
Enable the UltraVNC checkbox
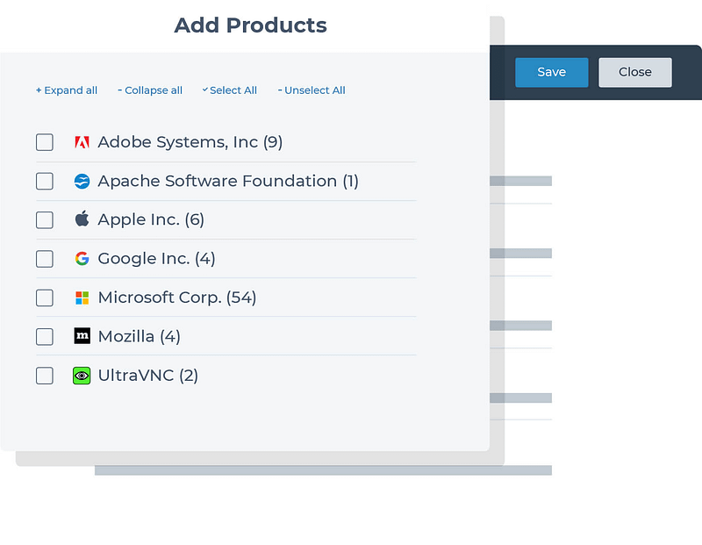pyautogui.click(x=45, y=376)
